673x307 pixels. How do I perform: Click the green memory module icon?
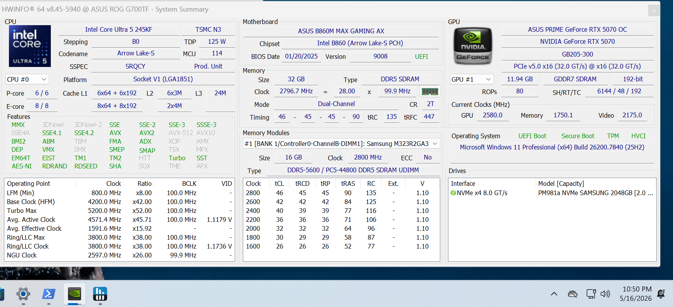(x=430, y=91)
